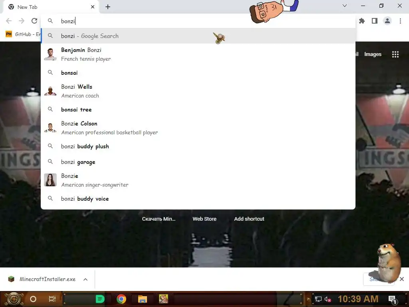Open the 10:39 AM clock
Image resolution: width=409 pixels, height=307 pixels.
pyautogui.click(x=358, y=299)
